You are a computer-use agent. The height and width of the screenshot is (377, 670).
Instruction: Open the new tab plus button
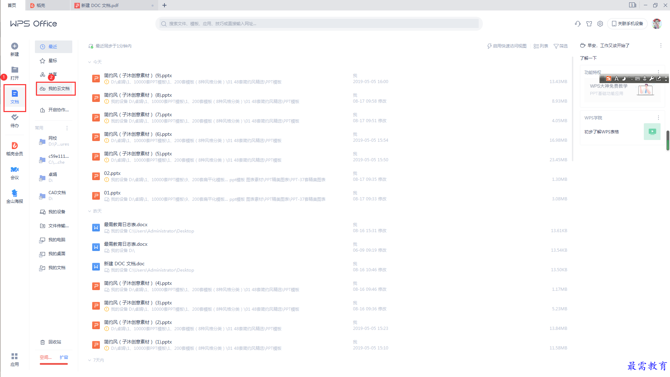pos(164,5)
